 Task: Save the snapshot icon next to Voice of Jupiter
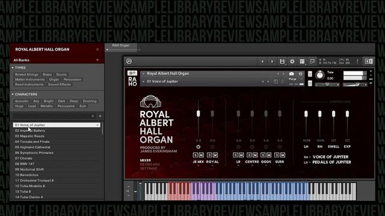(x=276, y=82)
